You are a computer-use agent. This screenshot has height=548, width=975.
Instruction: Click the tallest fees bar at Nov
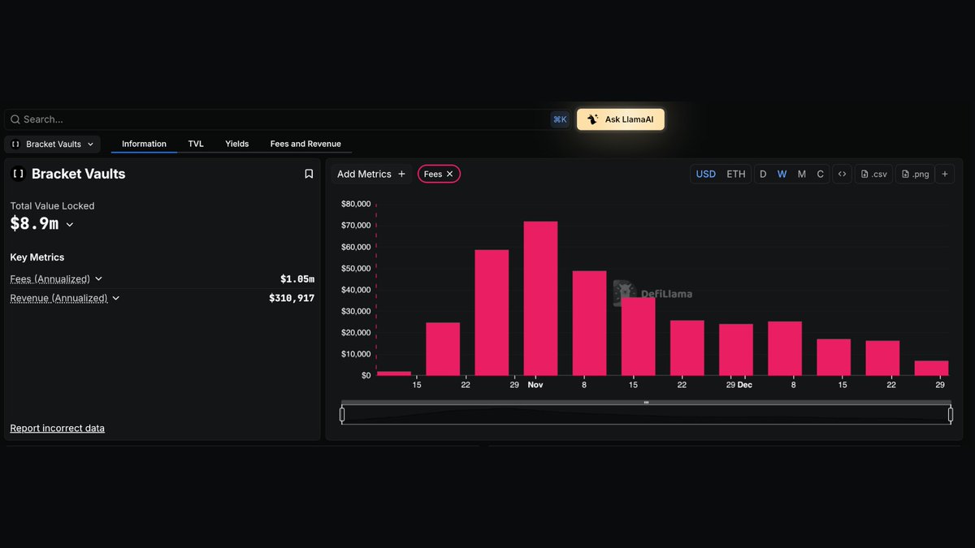coord(540,298)
